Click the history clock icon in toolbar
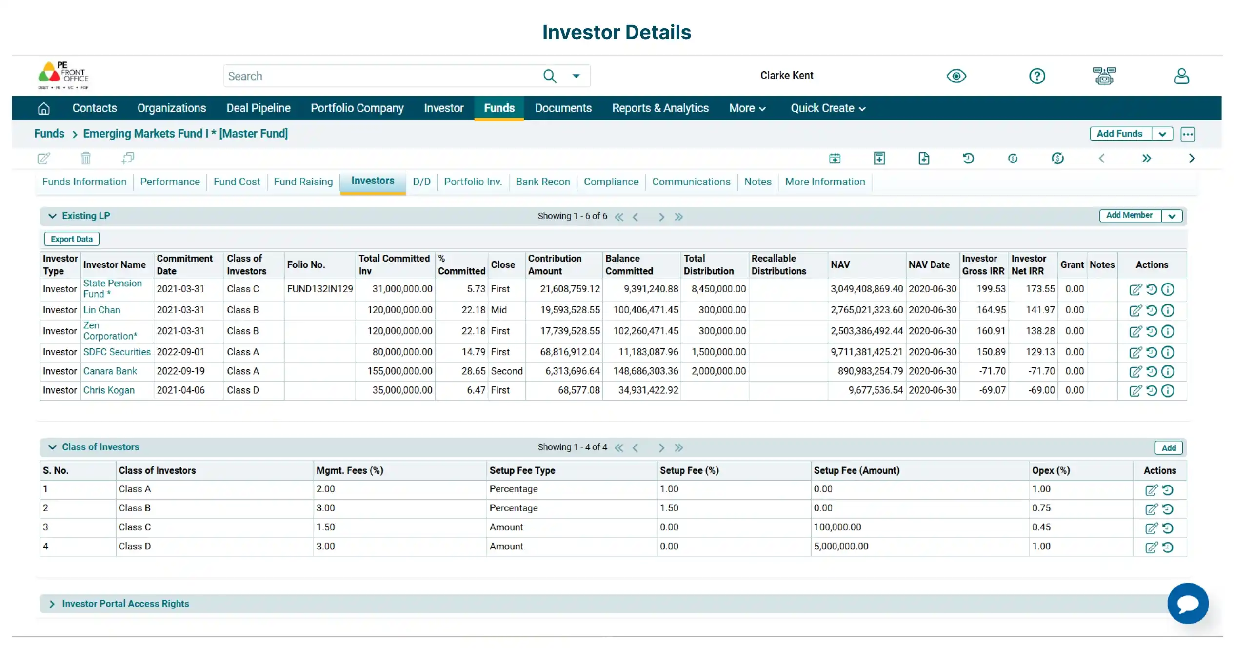Image resolution: width=1234 pixels, height=649 pixels. (x=968, y=158)
